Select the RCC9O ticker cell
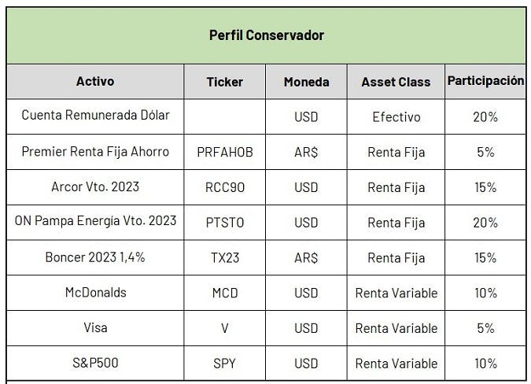The height and width of the screenshot is (384, 531). 225,187
